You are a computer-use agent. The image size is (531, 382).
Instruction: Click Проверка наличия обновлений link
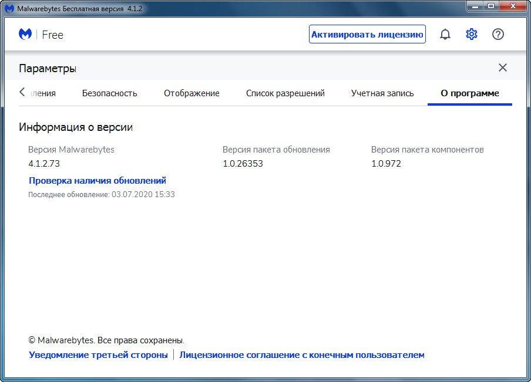point(97,180)
